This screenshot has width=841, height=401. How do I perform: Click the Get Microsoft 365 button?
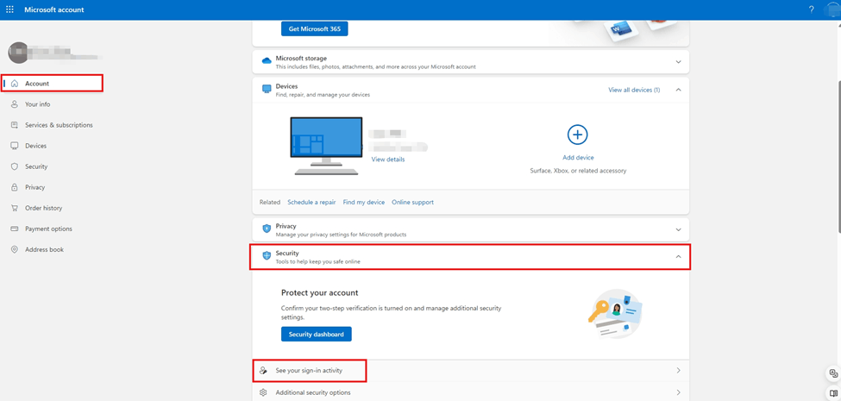(314, 29)
